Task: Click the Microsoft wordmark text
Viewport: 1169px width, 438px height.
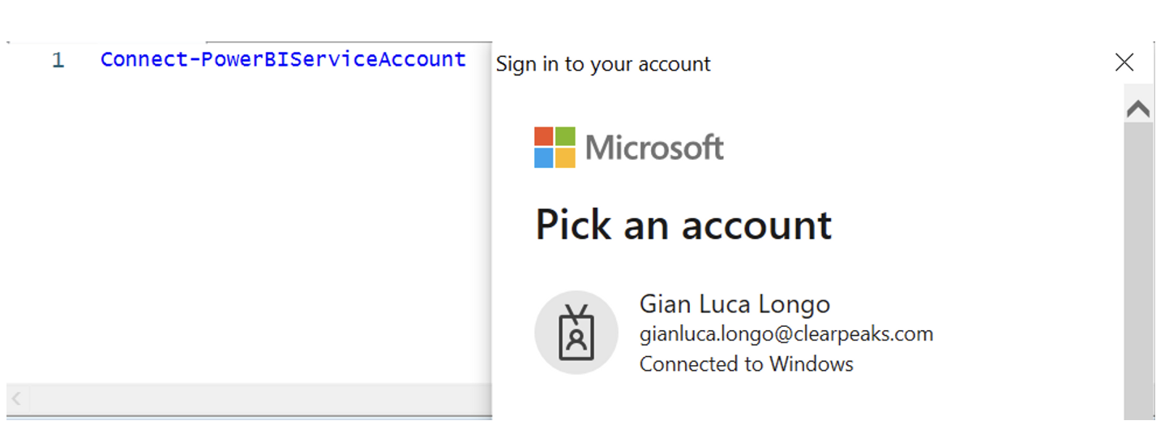Action: pos(654,148)
